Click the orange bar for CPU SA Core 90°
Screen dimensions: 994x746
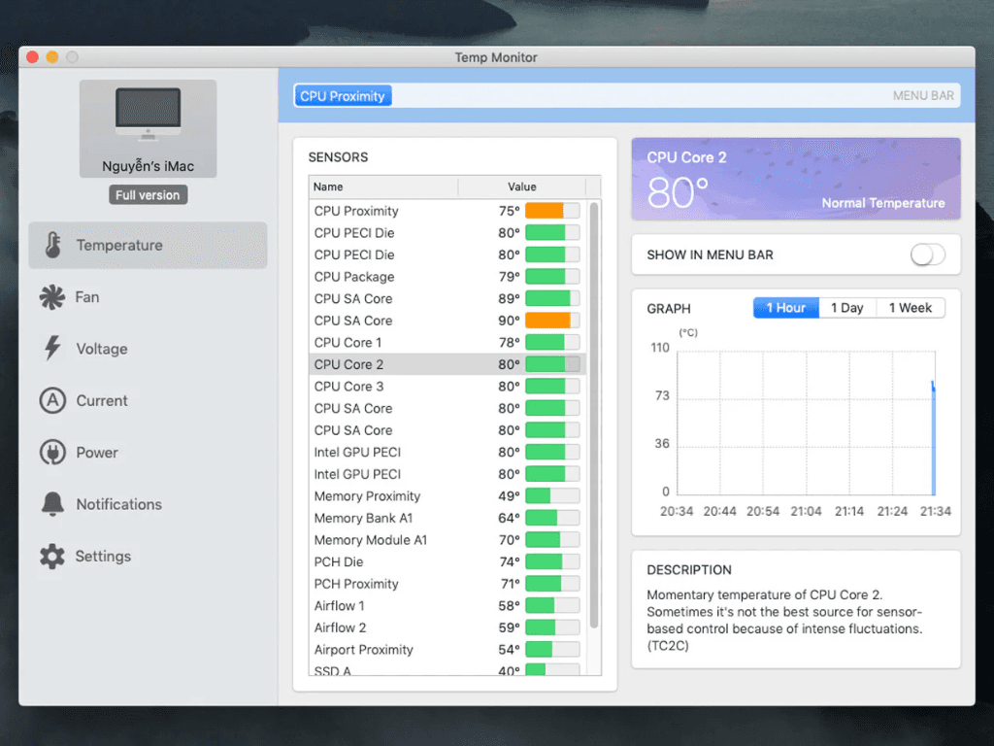tap(547, 321)
